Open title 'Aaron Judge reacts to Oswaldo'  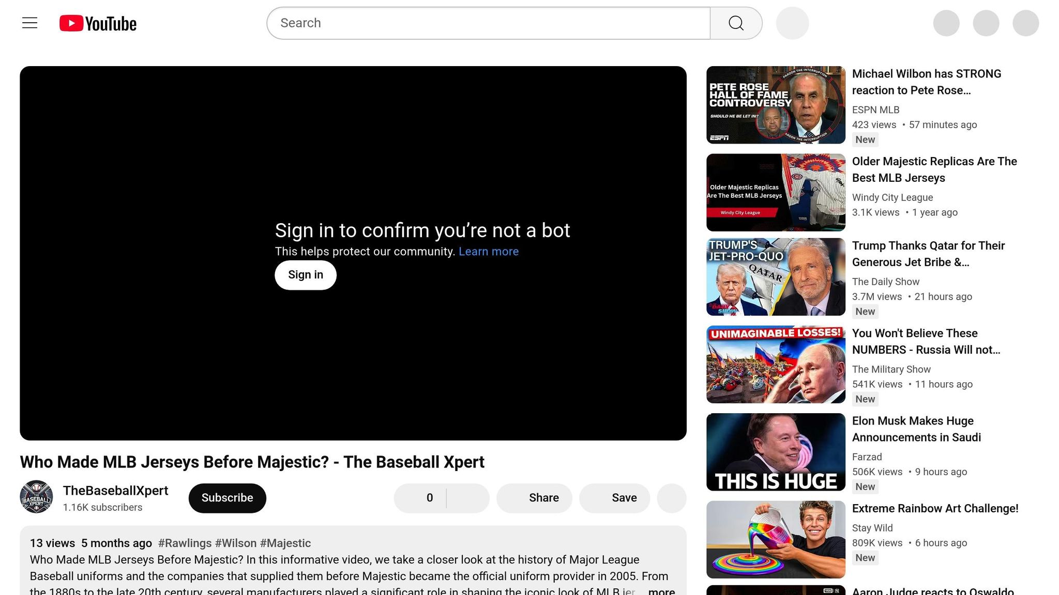[x=933, y=591]
